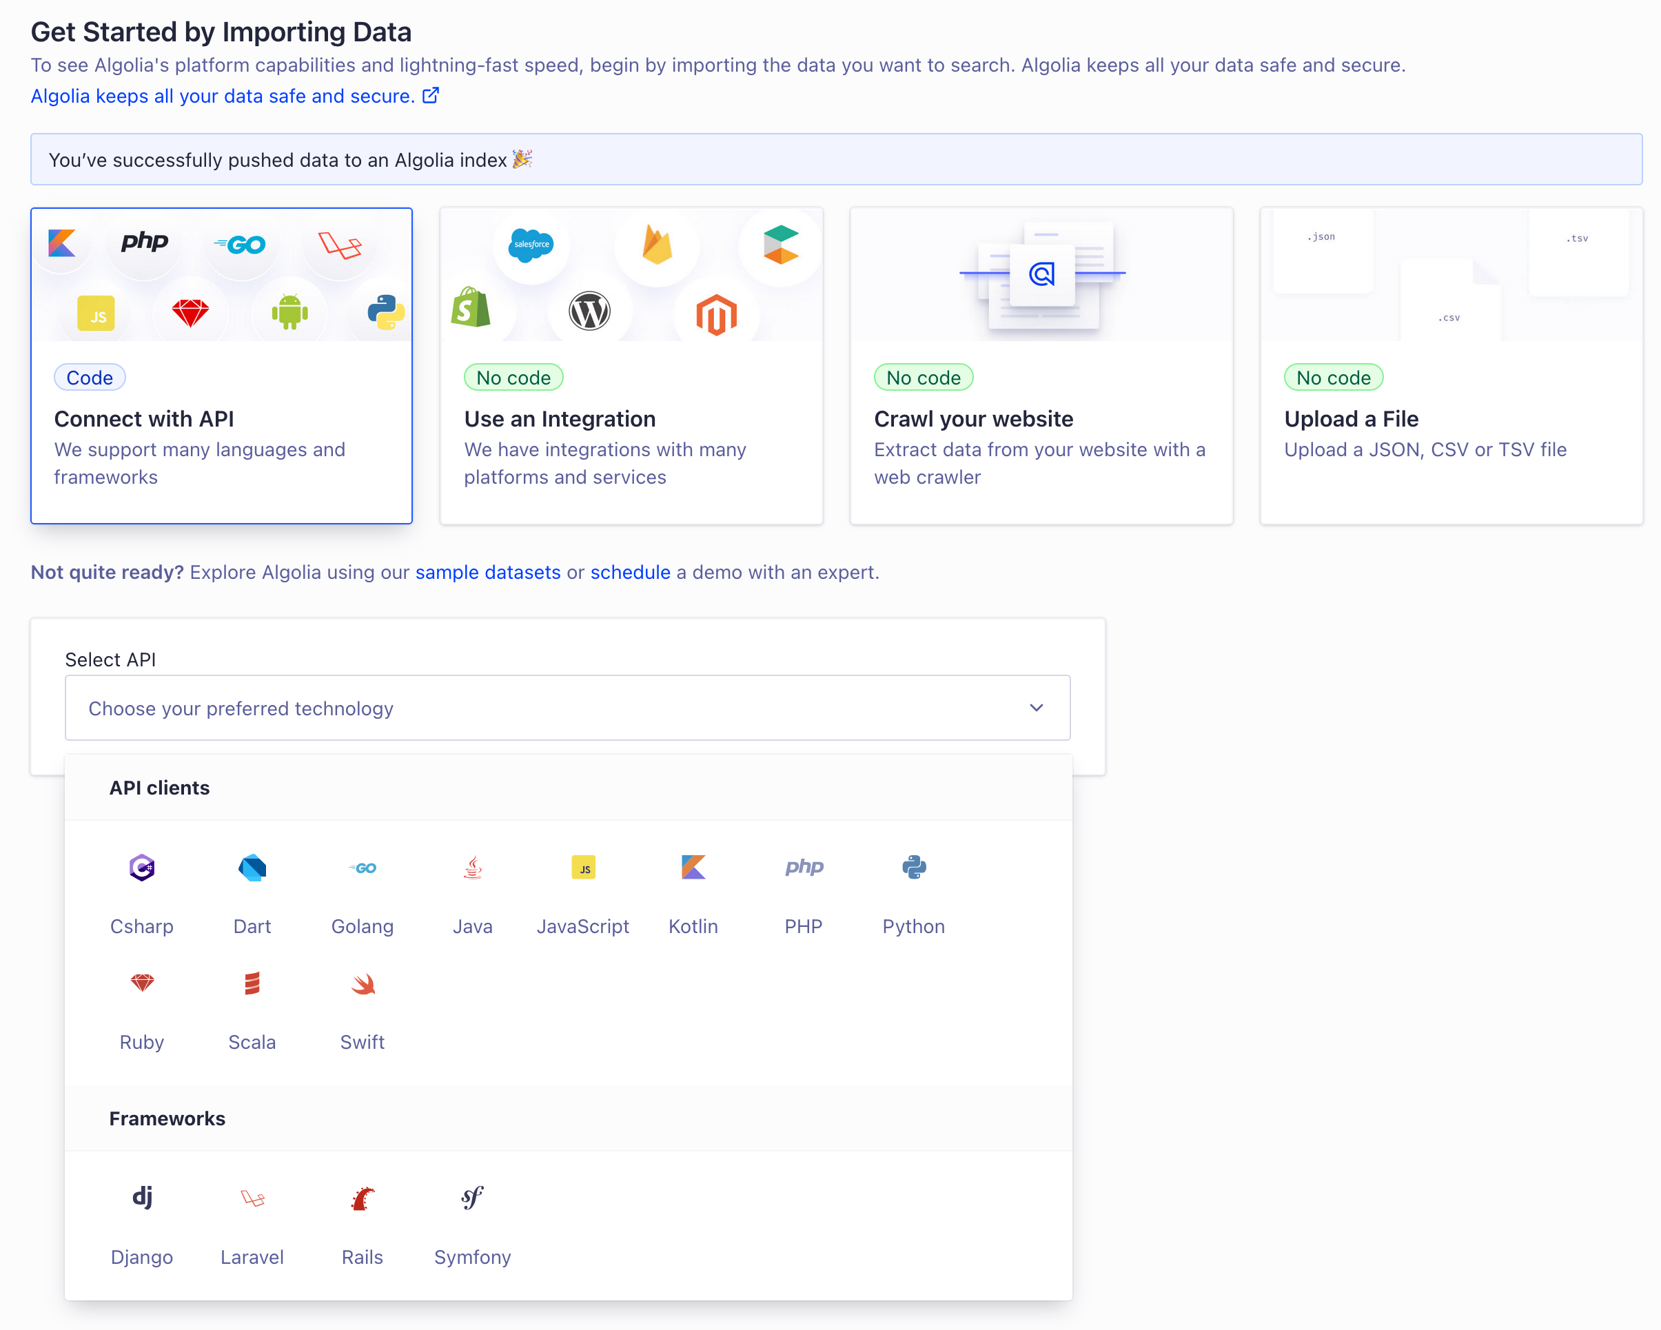Click the schedule a demo link
This screenshot has width=1661, height=1330.
click(630, 572)
